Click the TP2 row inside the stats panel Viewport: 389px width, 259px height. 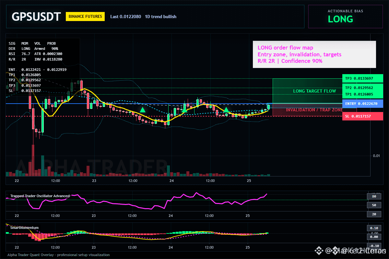point(25,80)
